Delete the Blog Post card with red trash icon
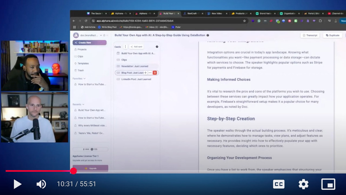346x195 pixels. pos(155,73)
